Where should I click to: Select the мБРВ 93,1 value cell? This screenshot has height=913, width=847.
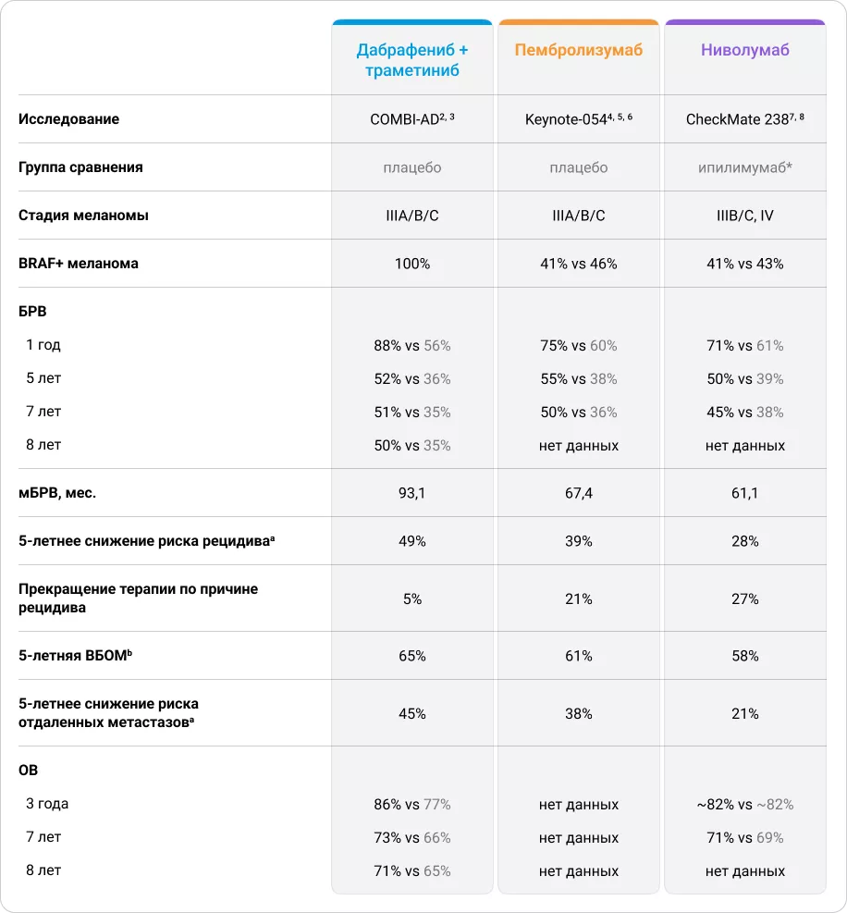[412, 493]
